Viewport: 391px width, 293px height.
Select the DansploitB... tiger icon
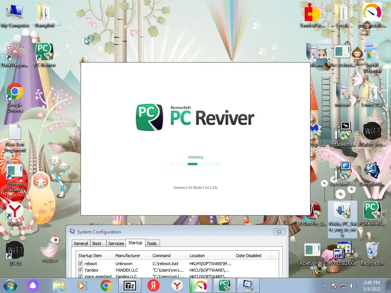pos(372,174)
